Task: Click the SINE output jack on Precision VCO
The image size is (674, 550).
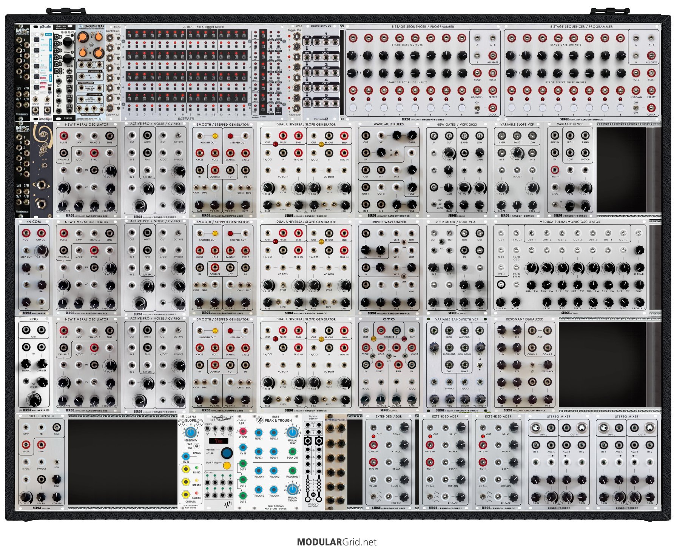Action: pos(57,427)
